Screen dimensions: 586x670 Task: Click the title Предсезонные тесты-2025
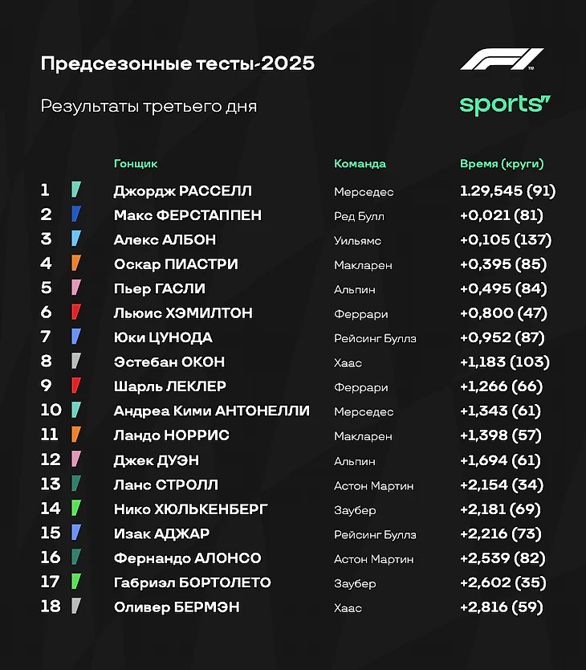point(177,63)
